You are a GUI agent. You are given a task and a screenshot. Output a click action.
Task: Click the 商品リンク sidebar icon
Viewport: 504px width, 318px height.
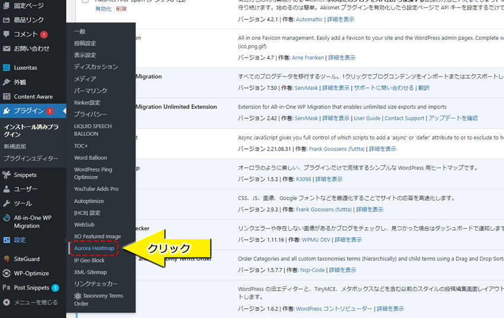(7, 20)
